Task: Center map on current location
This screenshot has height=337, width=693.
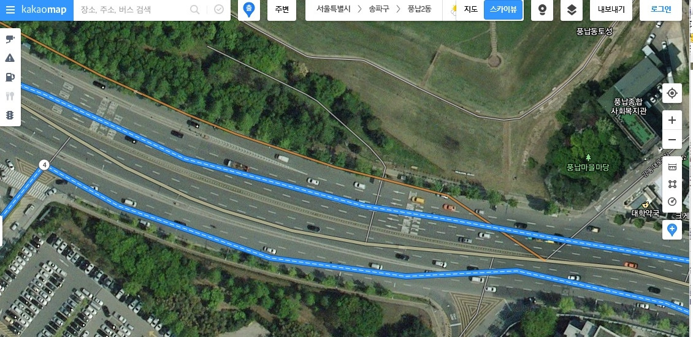Action: point(672,93)
